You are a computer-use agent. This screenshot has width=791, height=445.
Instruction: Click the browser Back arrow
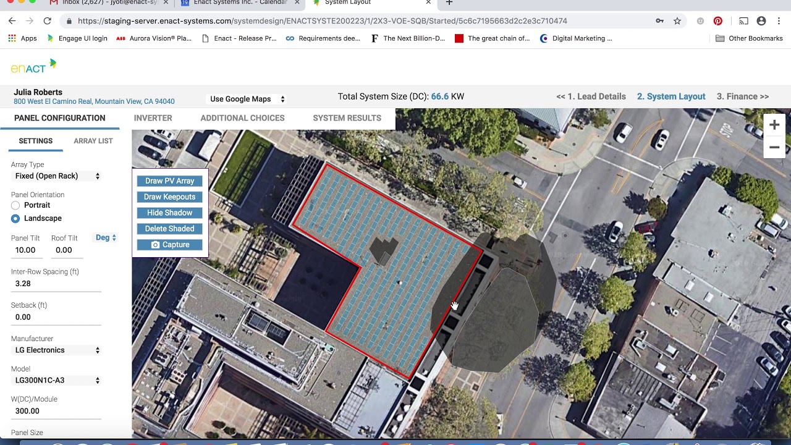12,21
